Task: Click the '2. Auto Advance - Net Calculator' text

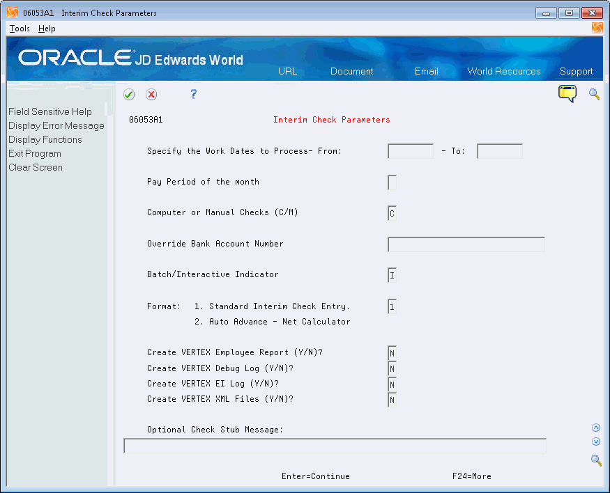Action: pos(273,322)
